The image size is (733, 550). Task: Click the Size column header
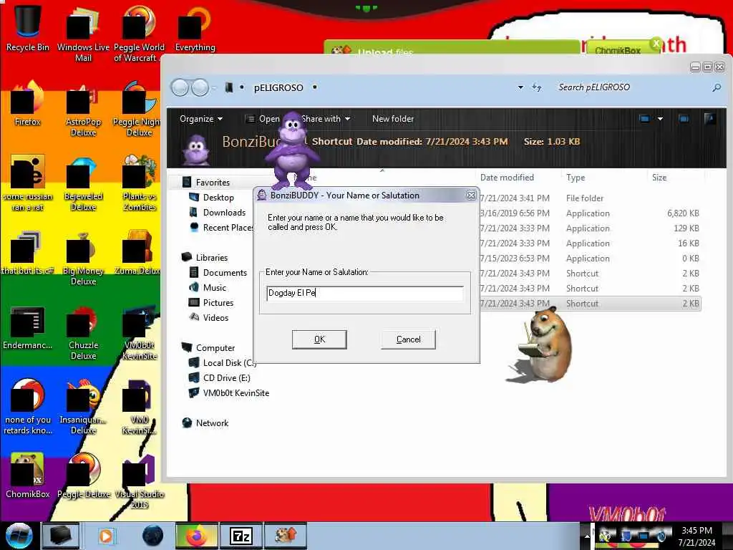[x=659, y=178]
